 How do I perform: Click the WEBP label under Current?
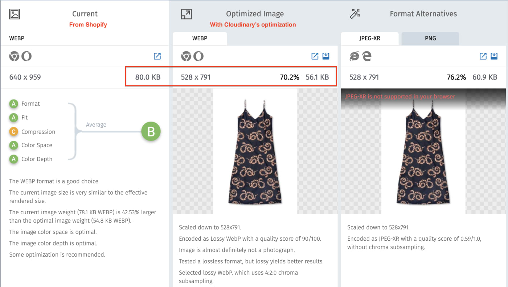[x=17, y=38]
